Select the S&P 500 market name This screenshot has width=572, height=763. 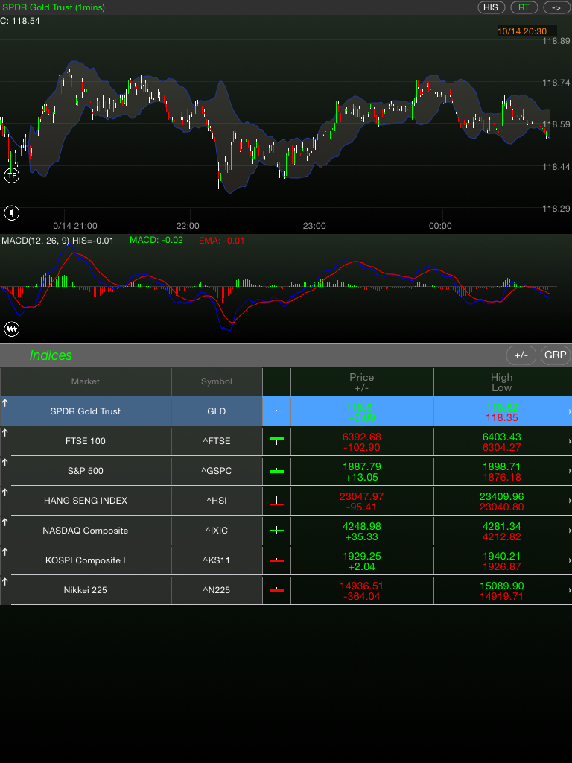(x=85, y=471)
